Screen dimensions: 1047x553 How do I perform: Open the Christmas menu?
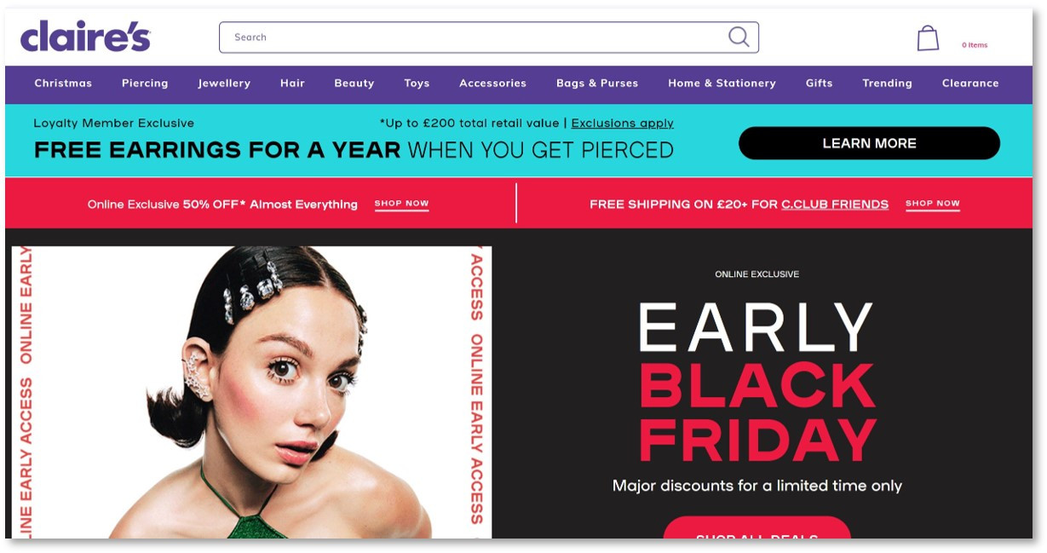coord(63,84)
